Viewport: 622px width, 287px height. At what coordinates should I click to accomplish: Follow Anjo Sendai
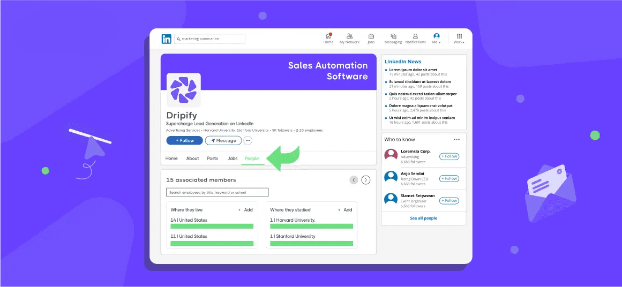point(449,178)
